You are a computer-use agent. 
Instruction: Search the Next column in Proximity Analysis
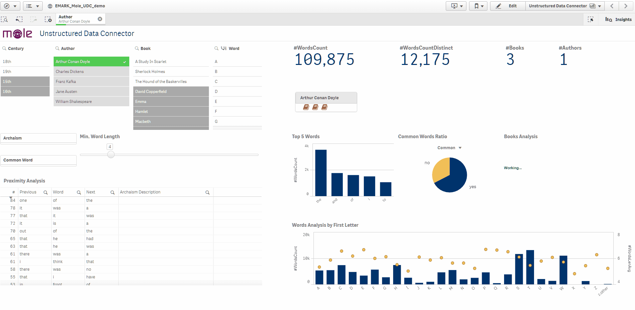pyautogui.click(x=113, y=192)
